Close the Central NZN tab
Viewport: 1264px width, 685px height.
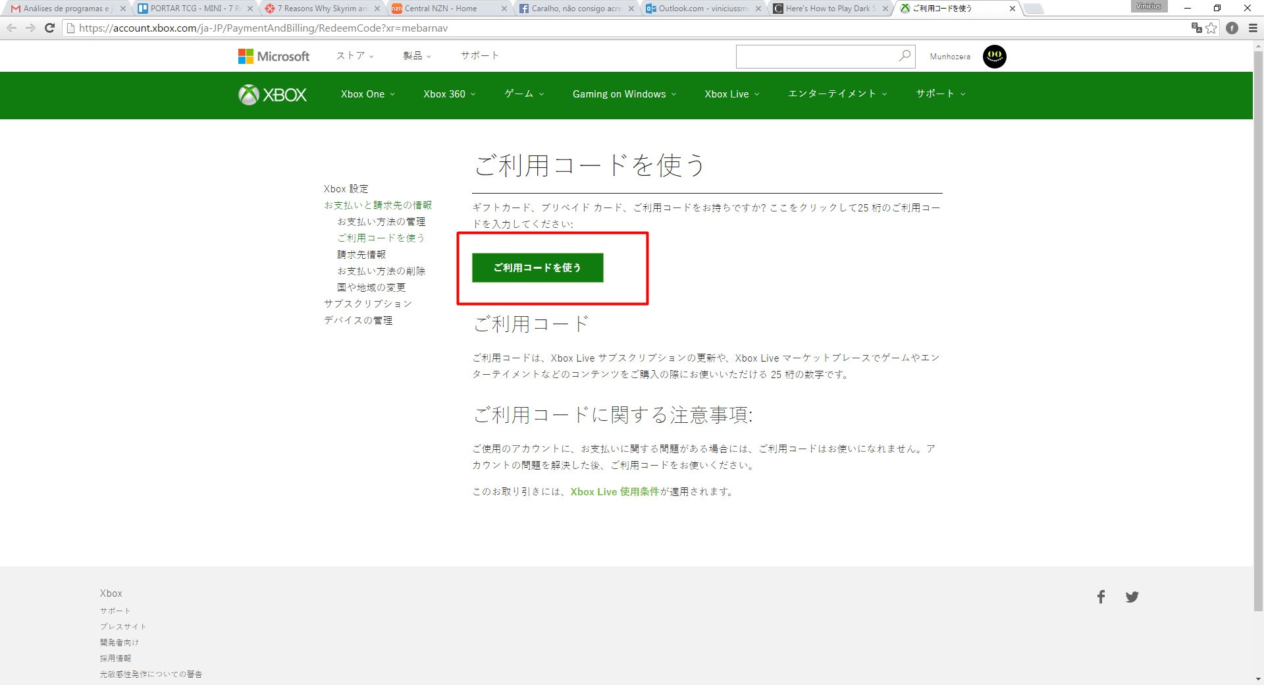(x=504, y=9)
